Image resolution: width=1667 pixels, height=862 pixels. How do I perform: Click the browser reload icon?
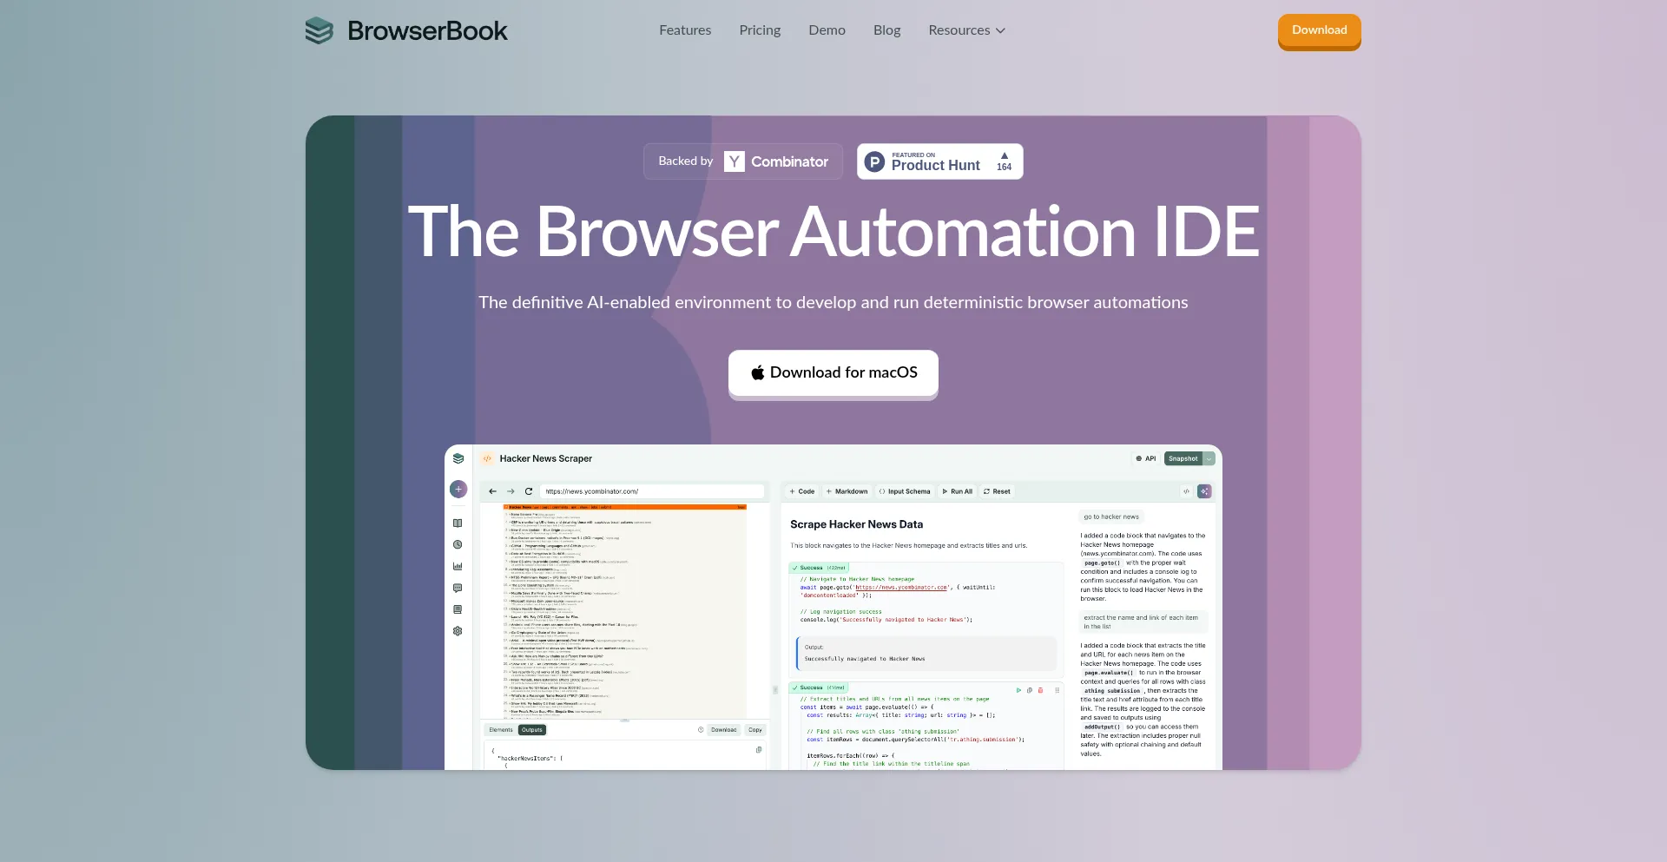tap(529, 491)
